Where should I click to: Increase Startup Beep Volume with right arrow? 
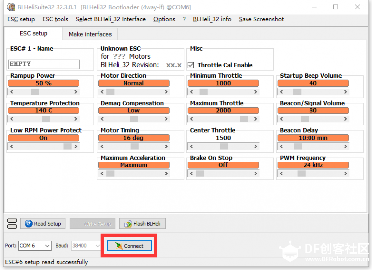click(x=345, y=92)
